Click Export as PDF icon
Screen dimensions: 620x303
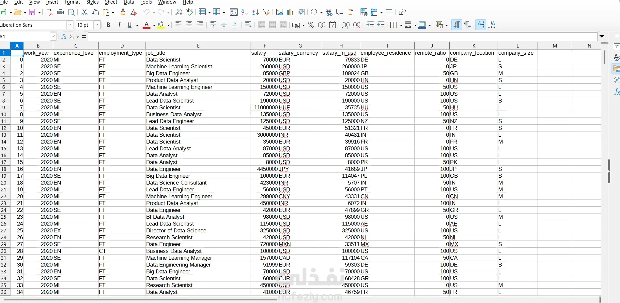pyautogui.click(x=50, y=12)
